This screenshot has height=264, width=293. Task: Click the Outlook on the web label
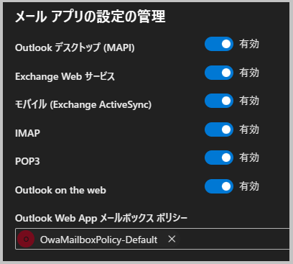60,190
